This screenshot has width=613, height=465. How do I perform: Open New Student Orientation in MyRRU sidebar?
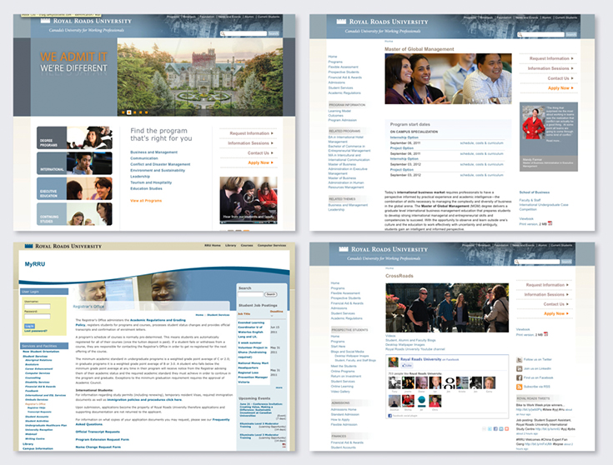click(41, 352)
